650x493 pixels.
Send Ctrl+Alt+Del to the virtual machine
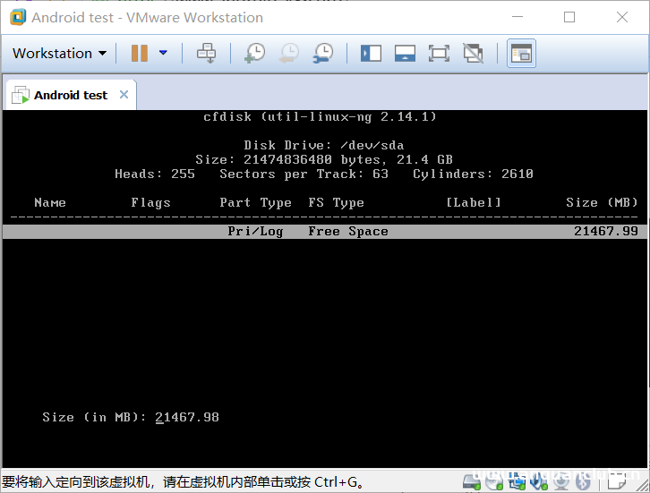click(206, 54)
